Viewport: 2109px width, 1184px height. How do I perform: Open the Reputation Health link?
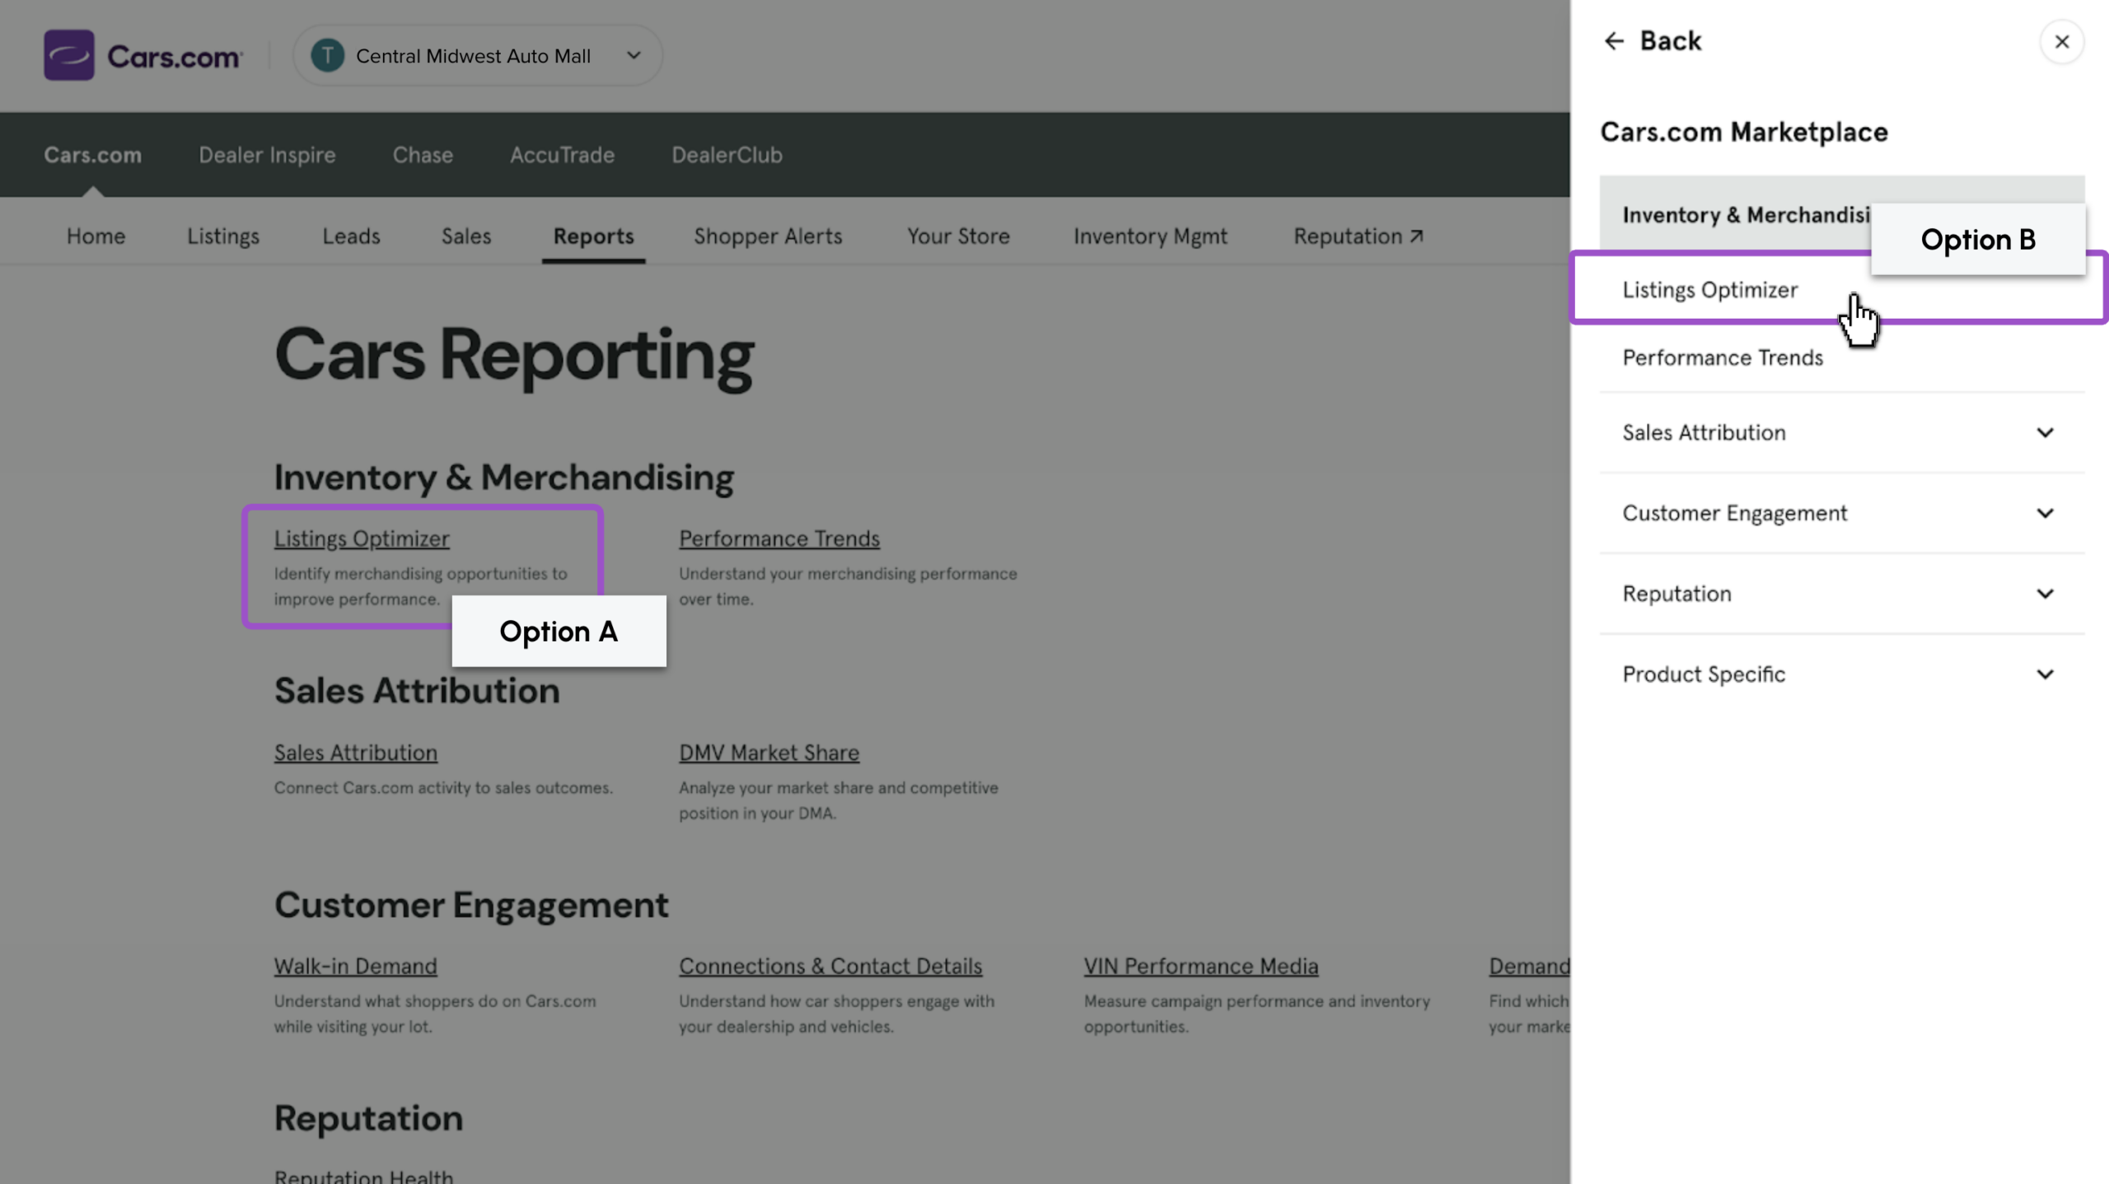click(x=363, y=1176)
